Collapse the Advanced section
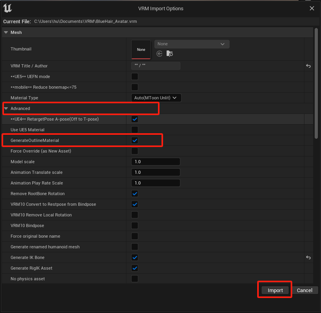 tap(6, 108)
